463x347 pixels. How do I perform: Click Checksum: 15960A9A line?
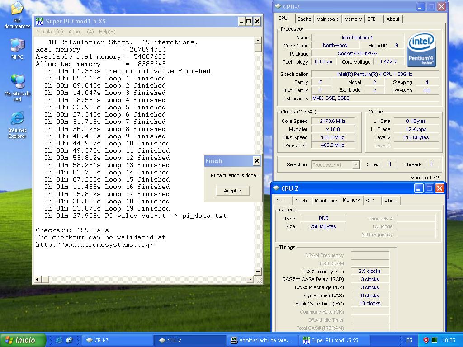(x=72, y=230)
